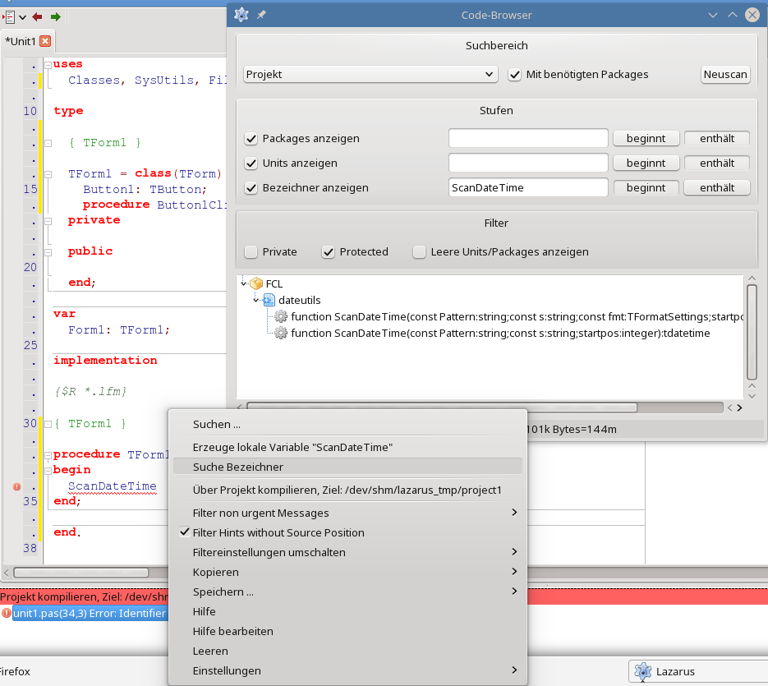
Task: Enable the Private filter checkbox
Action: tap(251, 252)
